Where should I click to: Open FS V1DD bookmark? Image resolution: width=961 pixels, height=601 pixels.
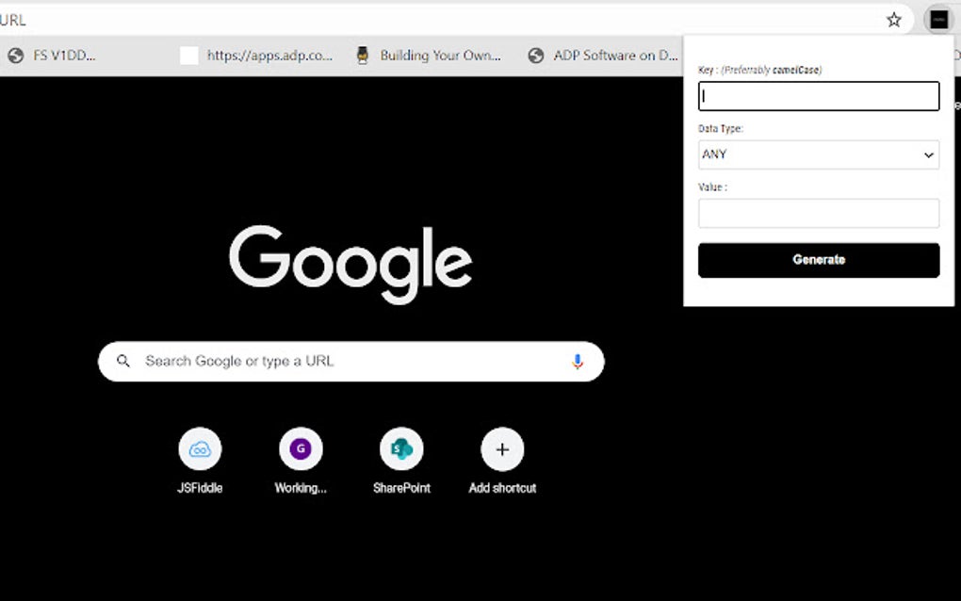pyautogui.click(x=52, y=56)
